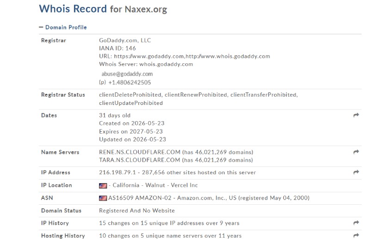Select the 10 changes hosting history text

pyautogui.click(x=170, y=236)
